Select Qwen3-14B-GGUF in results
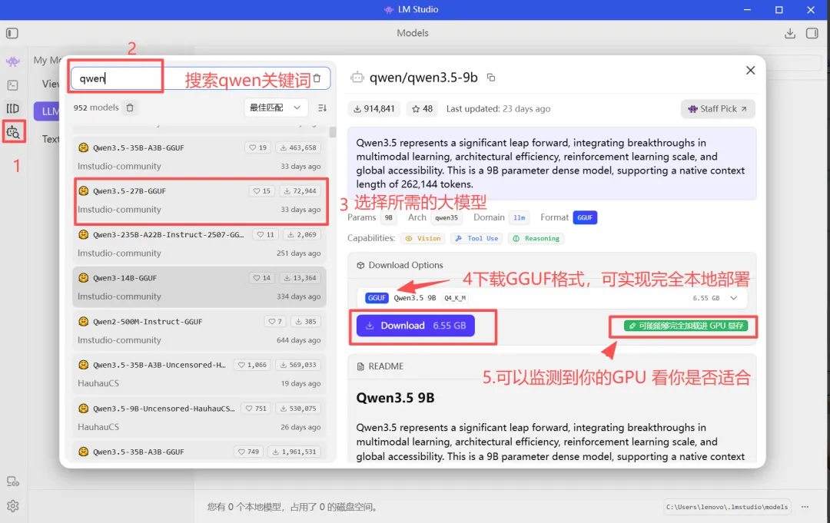The image size is (830, 523). pos(200,287)
